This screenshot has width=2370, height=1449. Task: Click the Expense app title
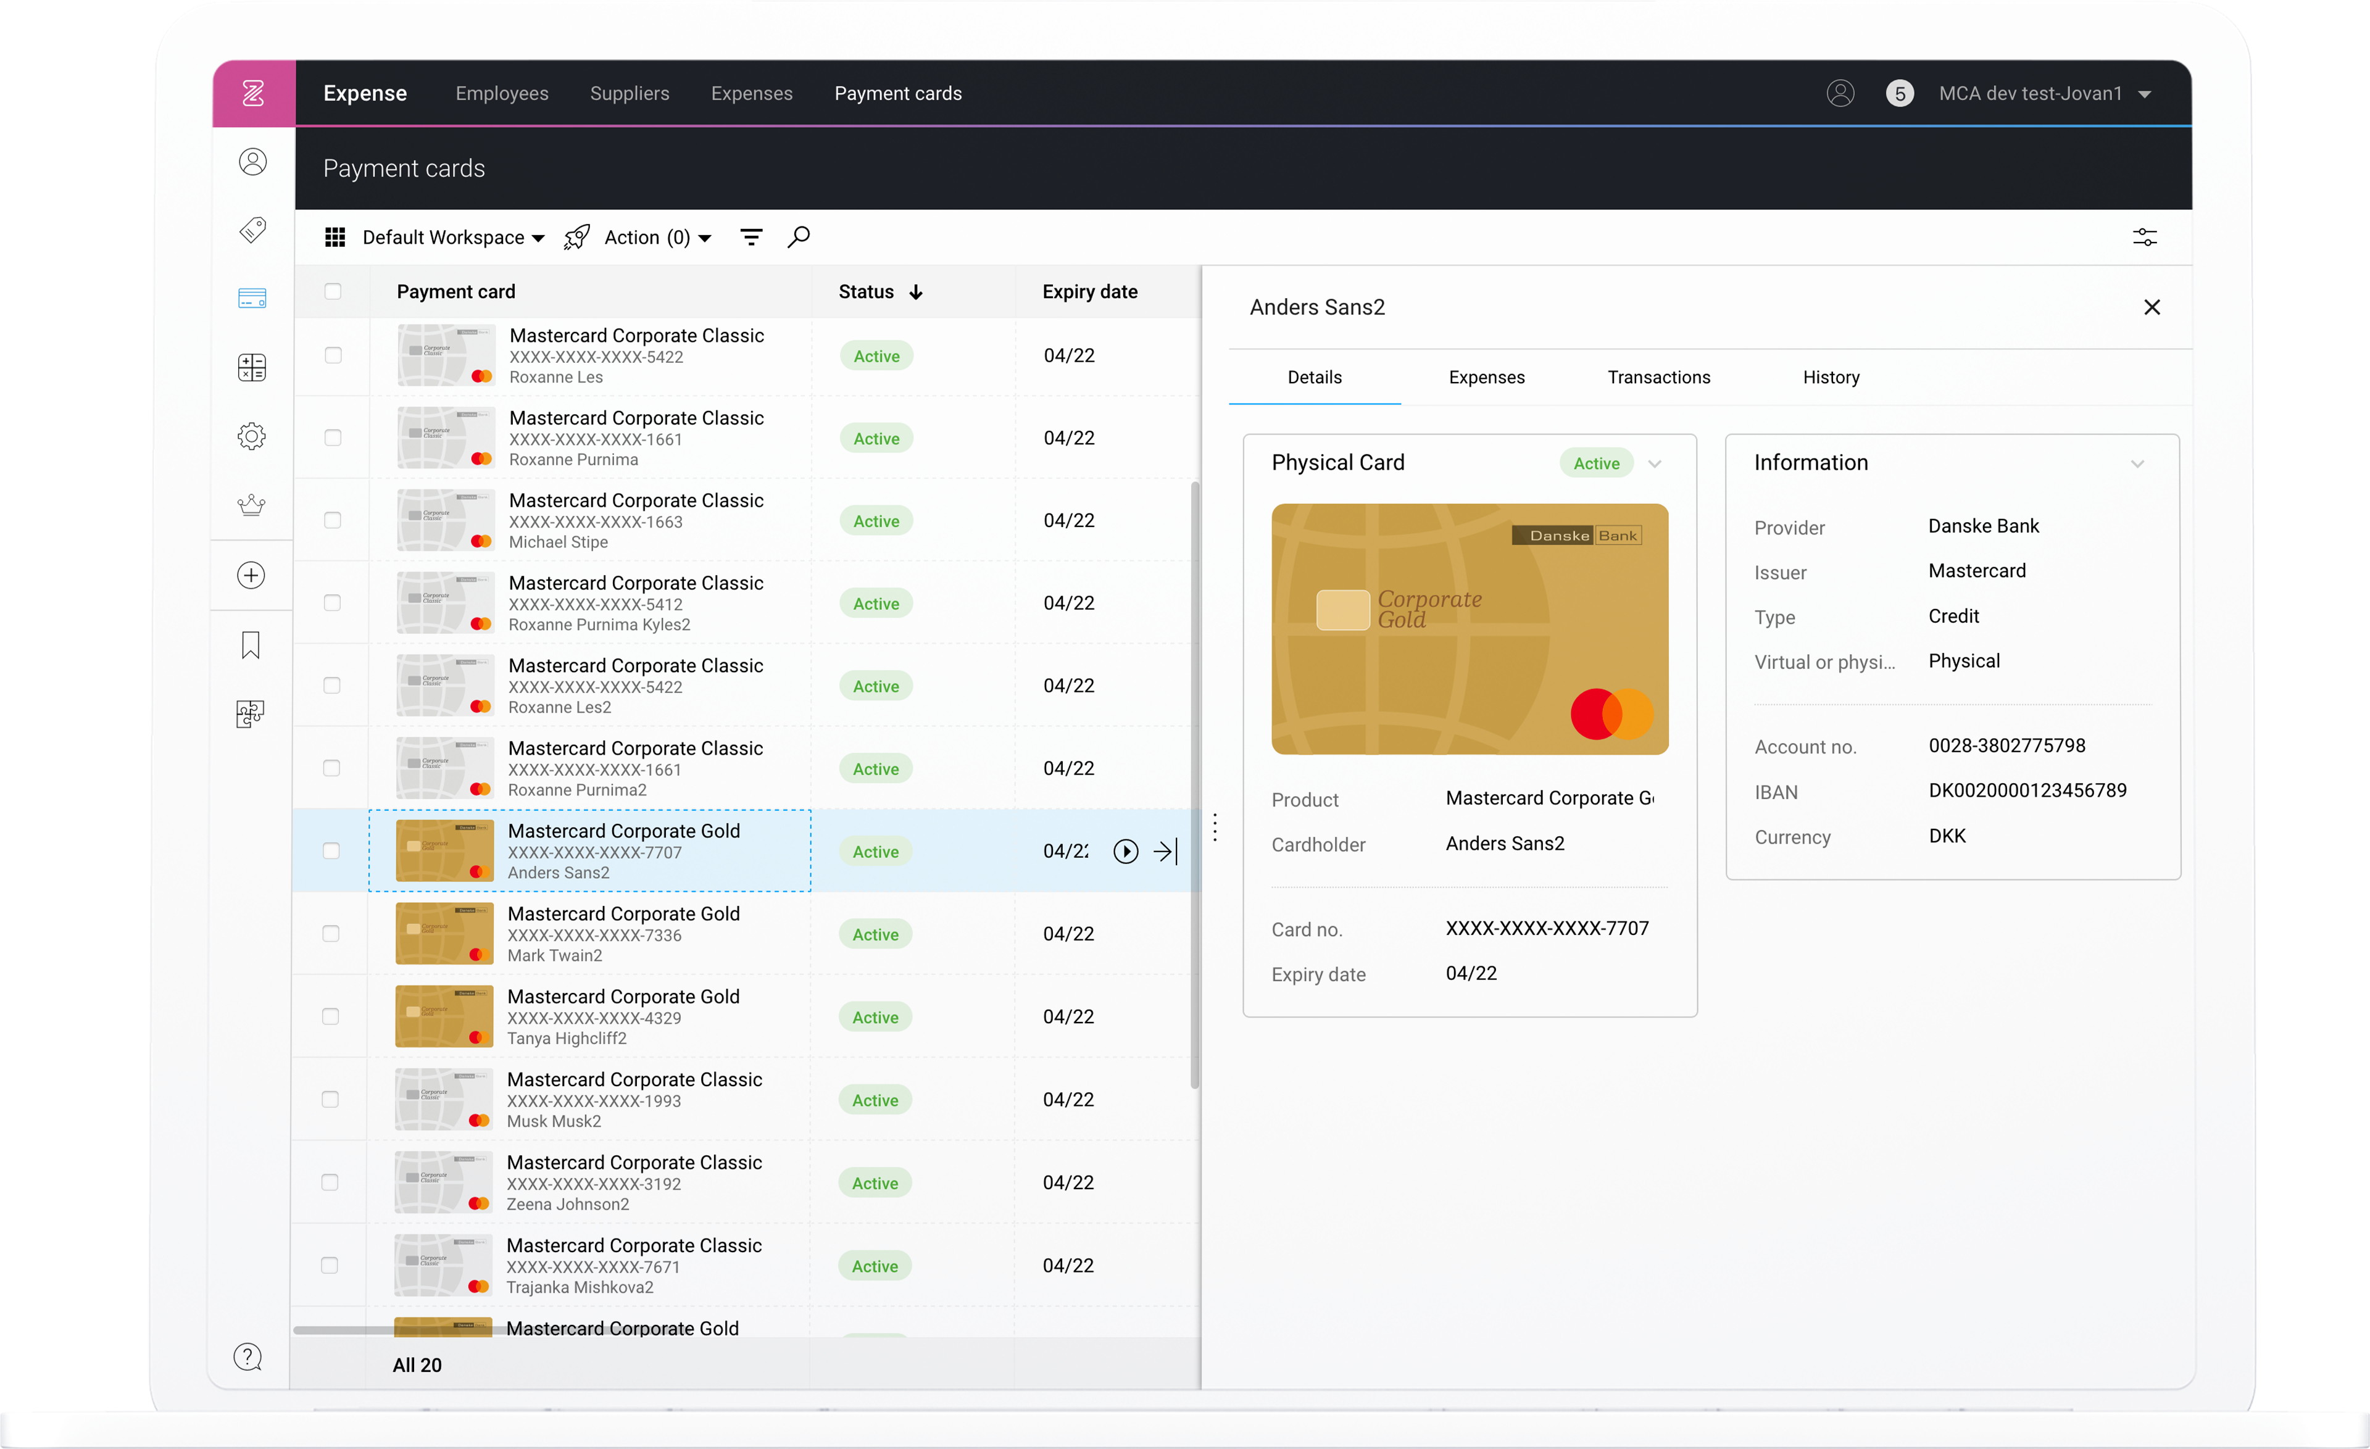coord(365,93)
